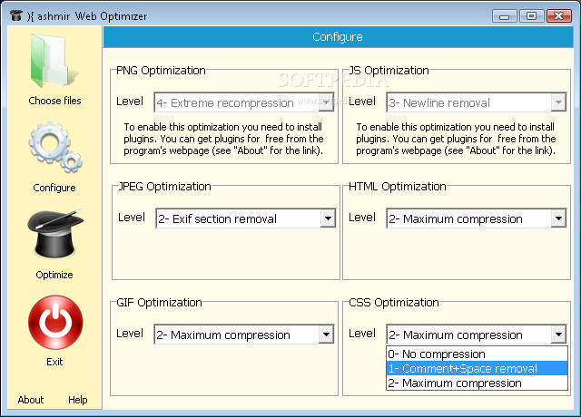Click the red Exit power icon

click(x=54, y=323)
